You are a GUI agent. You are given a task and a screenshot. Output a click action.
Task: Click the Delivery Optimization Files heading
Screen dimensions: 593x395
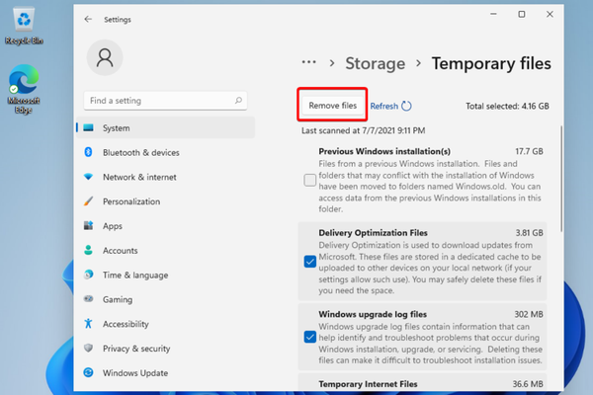click(x=373, y=233)
